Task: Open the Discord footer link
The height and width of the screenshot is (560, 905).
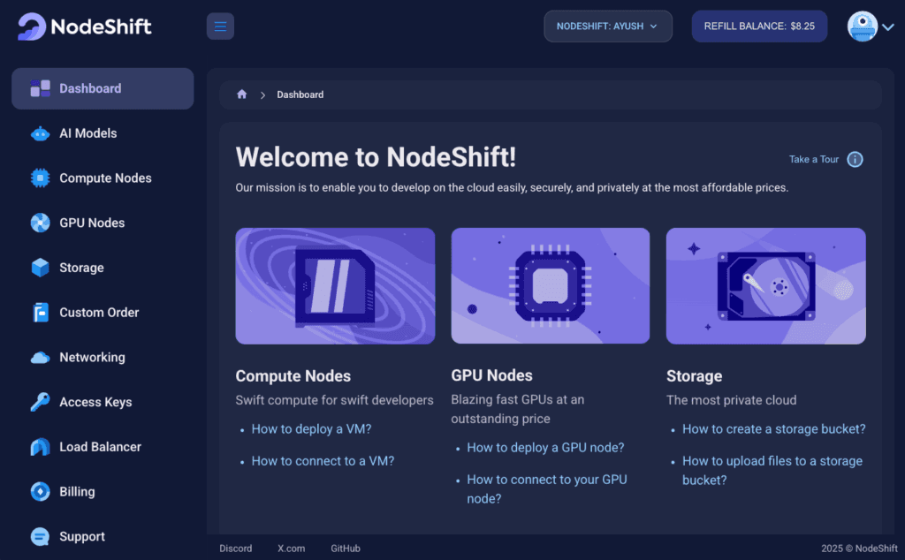Action: [x=236, y=549]
